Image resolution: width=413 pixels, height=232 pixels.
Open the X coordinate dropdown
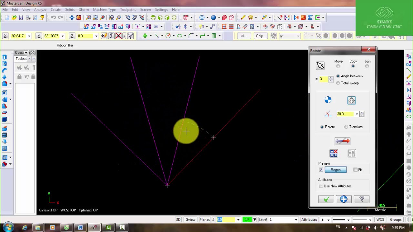(x=29, y=36)
